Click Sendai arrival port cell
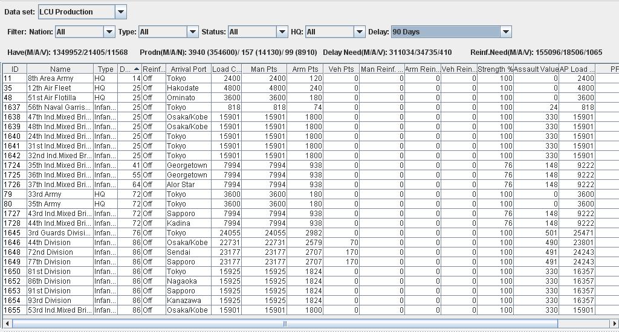 (189, 252)
